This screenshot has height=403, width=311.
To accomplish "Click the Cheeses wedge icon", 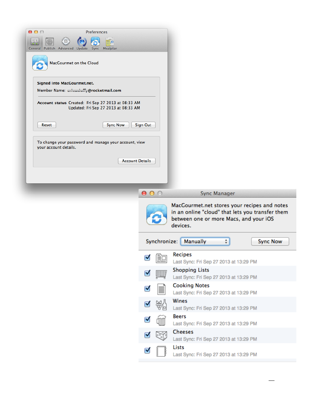I will pyautogui.click(x=161, y=335).
